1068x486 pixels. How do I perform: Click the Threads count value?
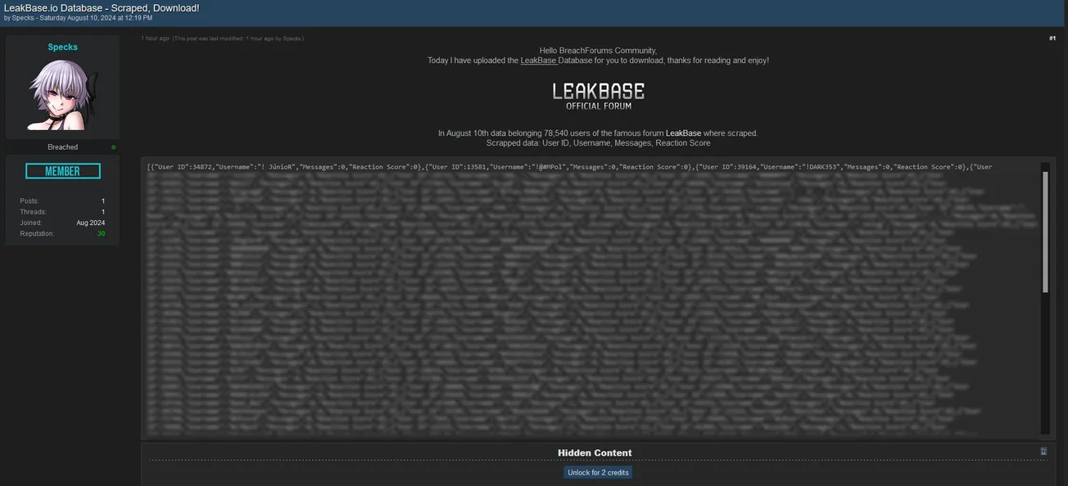tap(102, 212)
